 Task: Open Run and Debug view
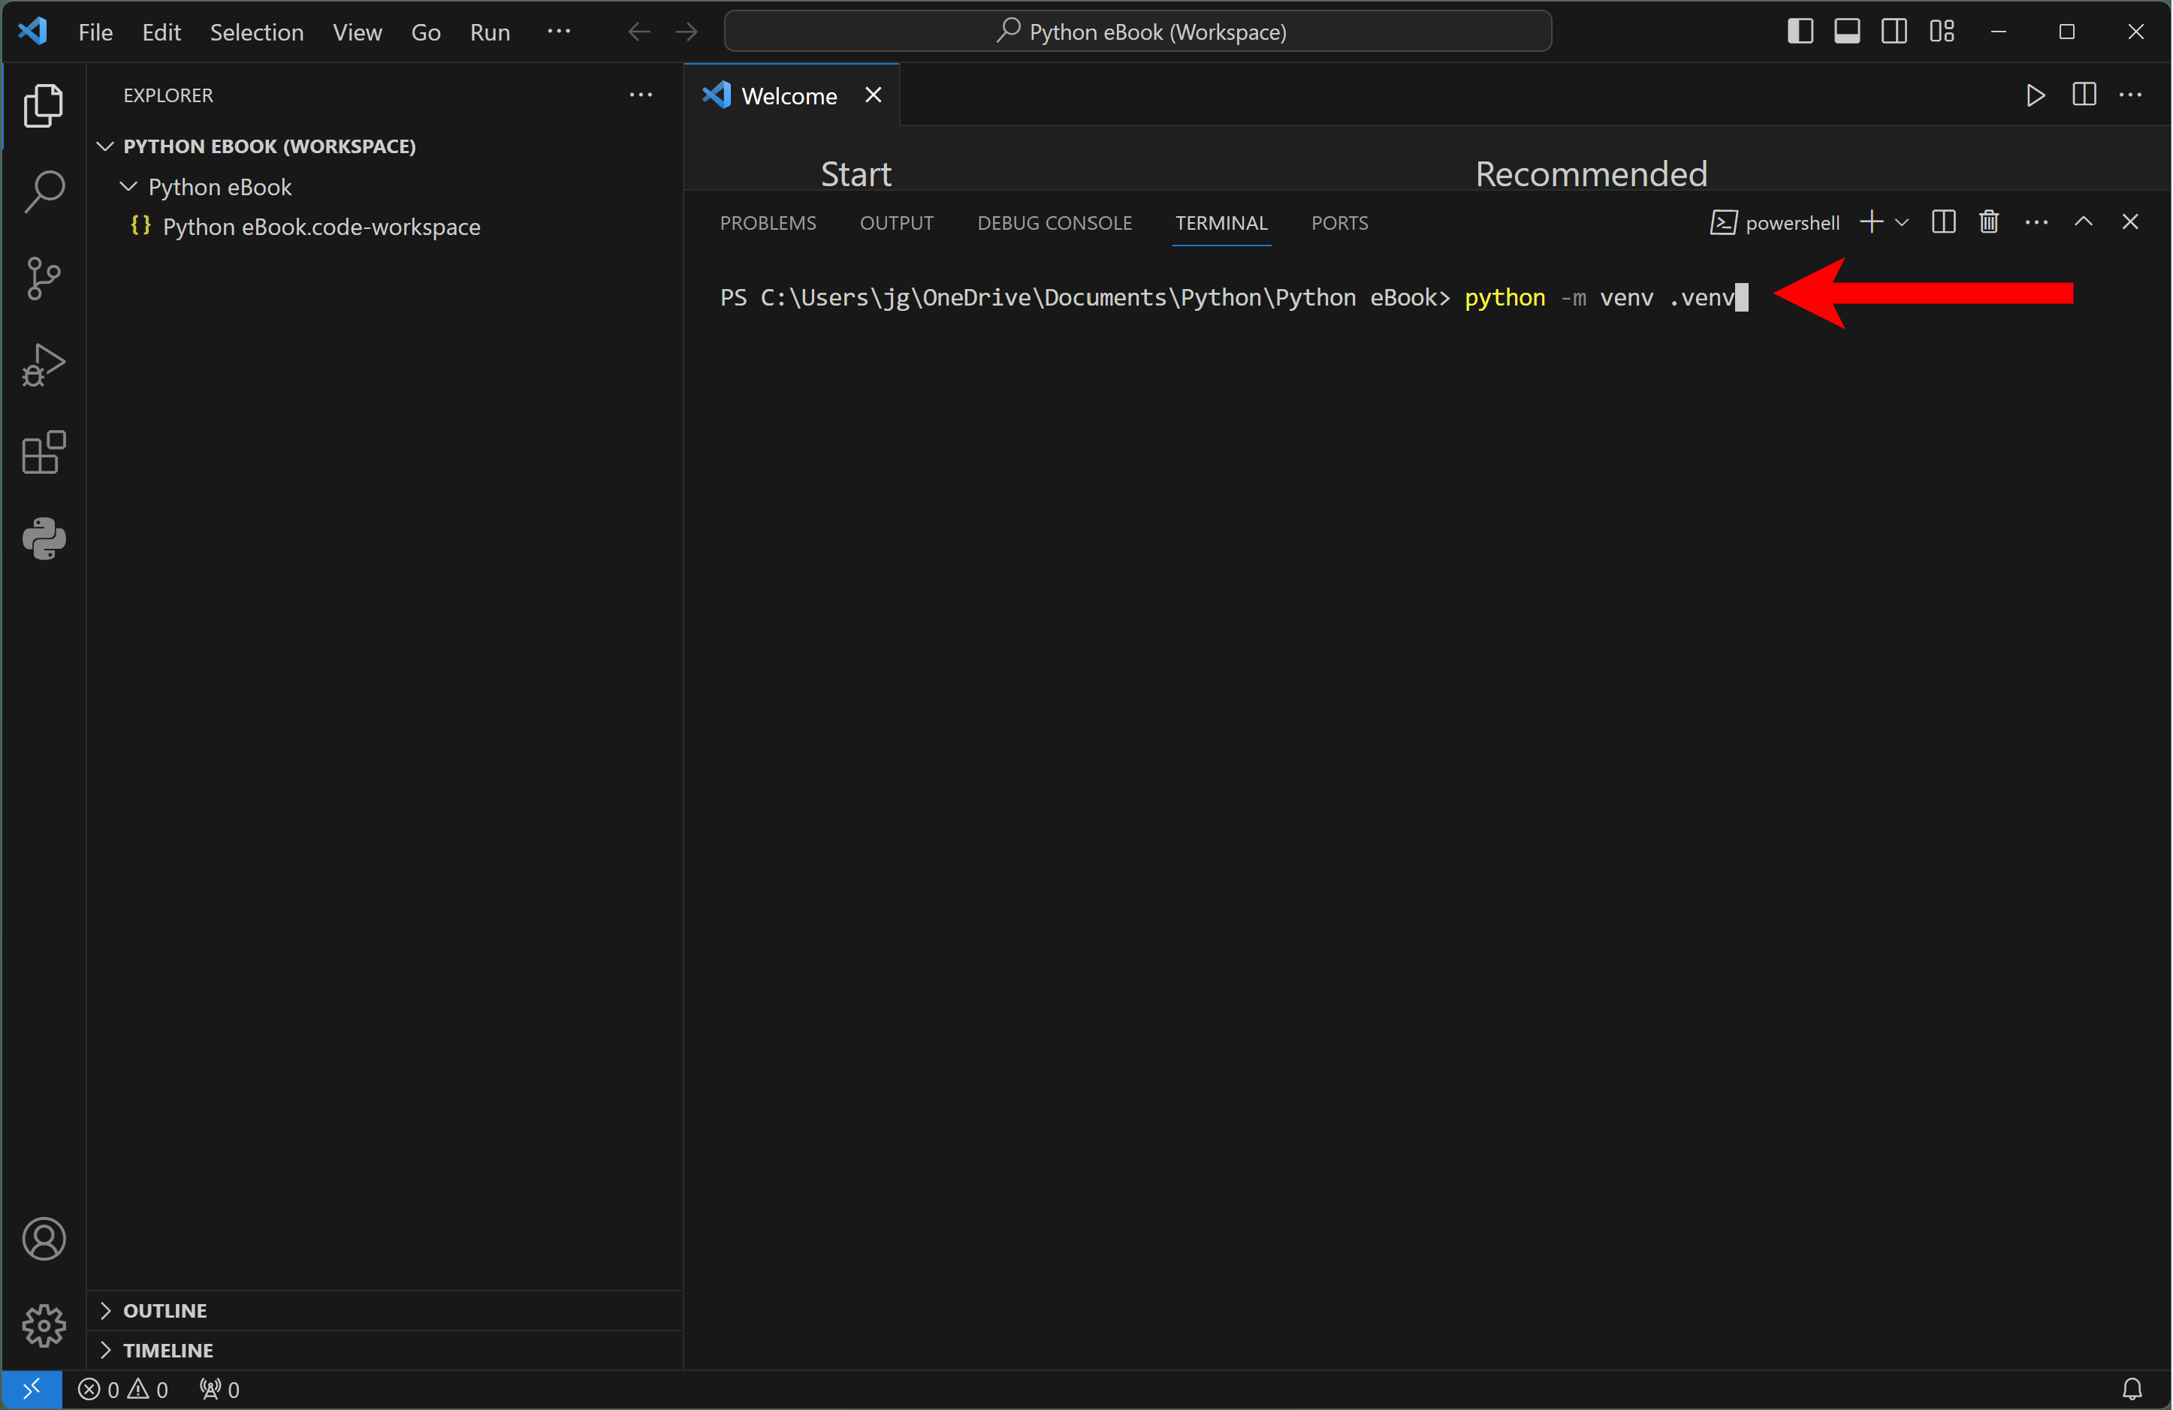(x=43, y=365)
